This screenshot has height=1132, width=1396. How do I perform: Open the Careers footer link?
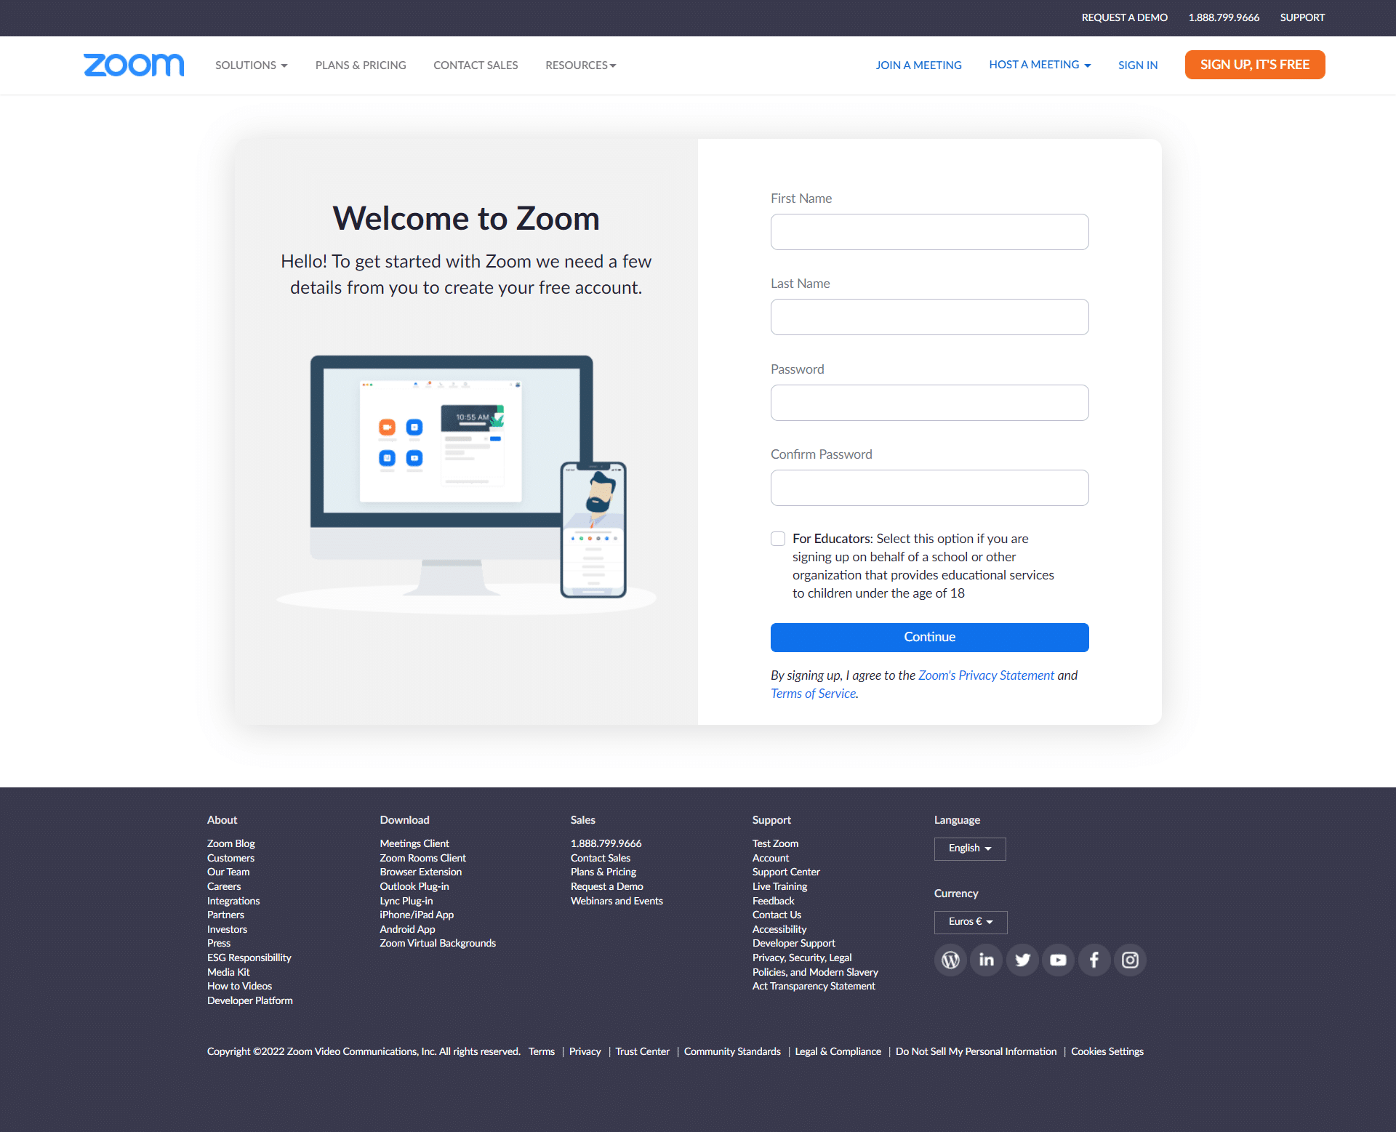click(x=224, y=886)
